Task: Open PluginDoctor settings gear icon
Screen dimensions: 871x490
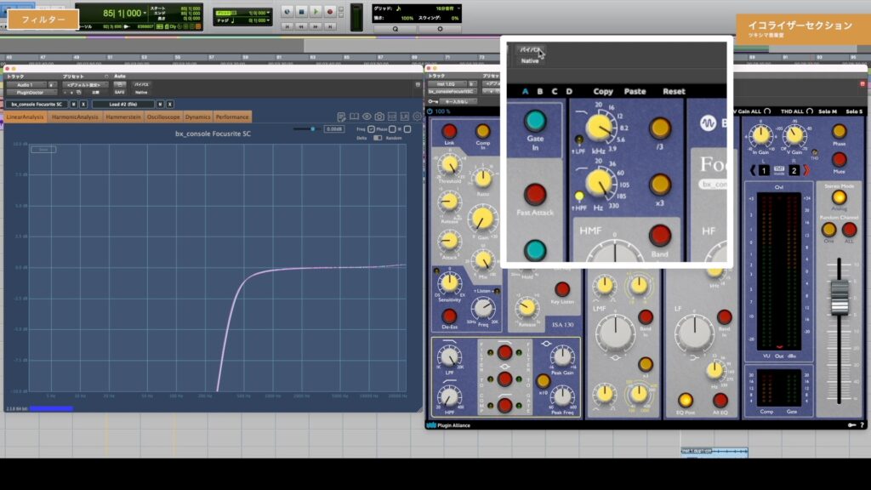Action: (x=417, y=117)
